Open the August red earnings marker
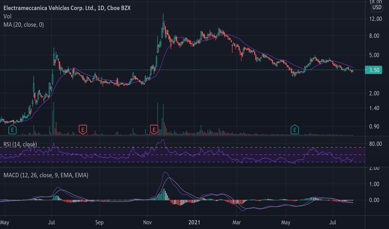The image size is (389, 229). (x=83, y=130)
